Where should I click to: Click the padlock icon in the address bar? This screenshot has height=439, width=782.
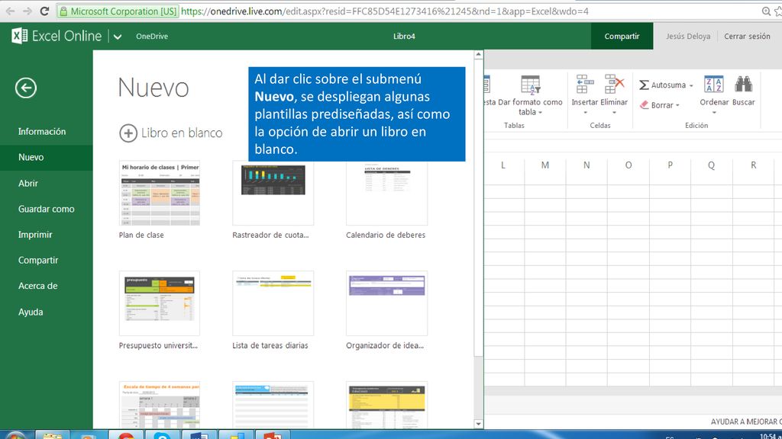pos(63,11)
